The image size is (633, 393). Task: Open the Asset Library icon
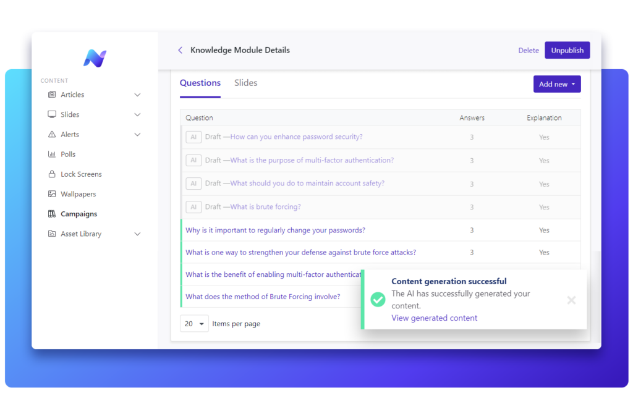pos(52,234)
